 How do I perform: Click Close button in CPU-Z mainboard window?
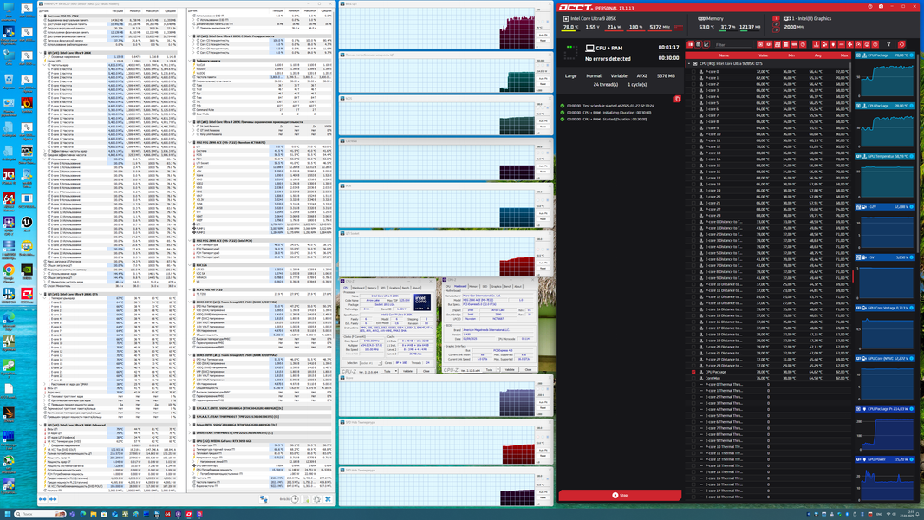coord(528,370)
